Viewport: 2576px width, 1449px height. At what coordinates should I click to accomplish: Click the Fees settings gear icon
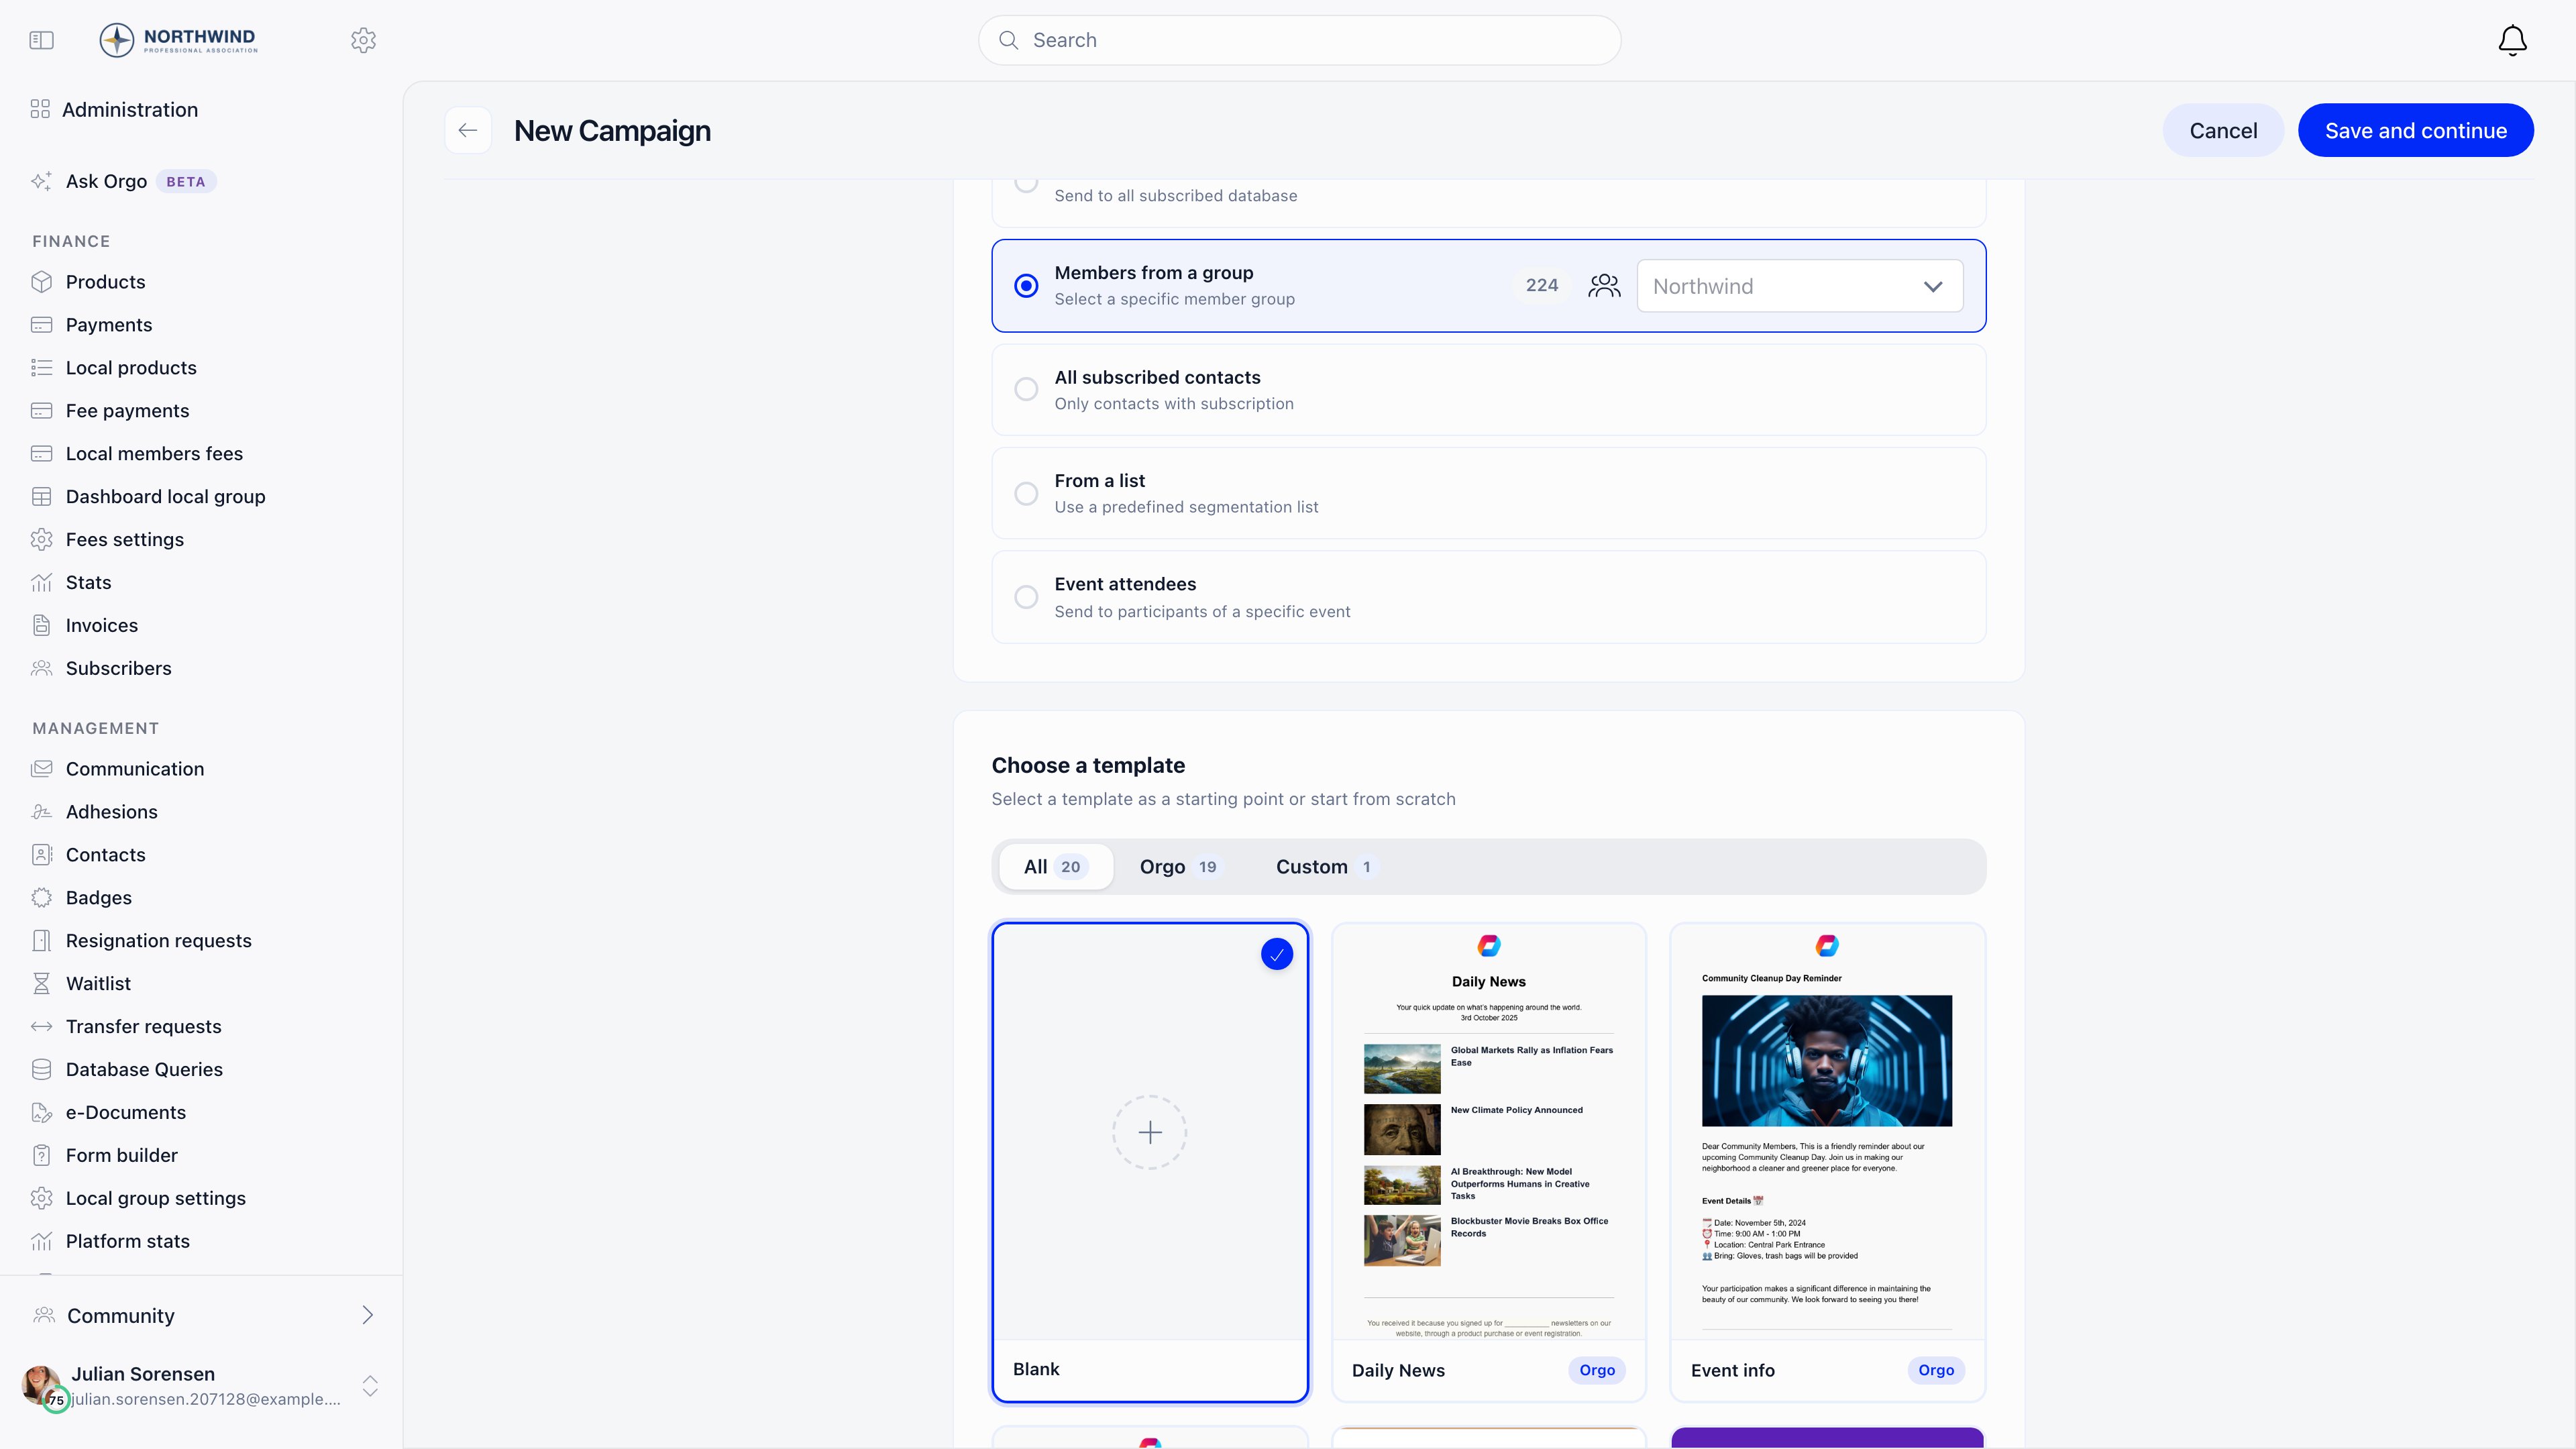click(x=41, y=540)
